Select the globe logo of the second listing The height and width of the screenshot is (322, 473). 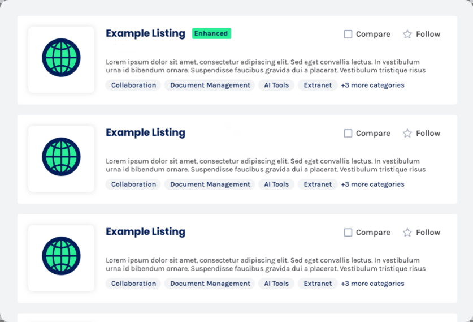click(61, 157)
